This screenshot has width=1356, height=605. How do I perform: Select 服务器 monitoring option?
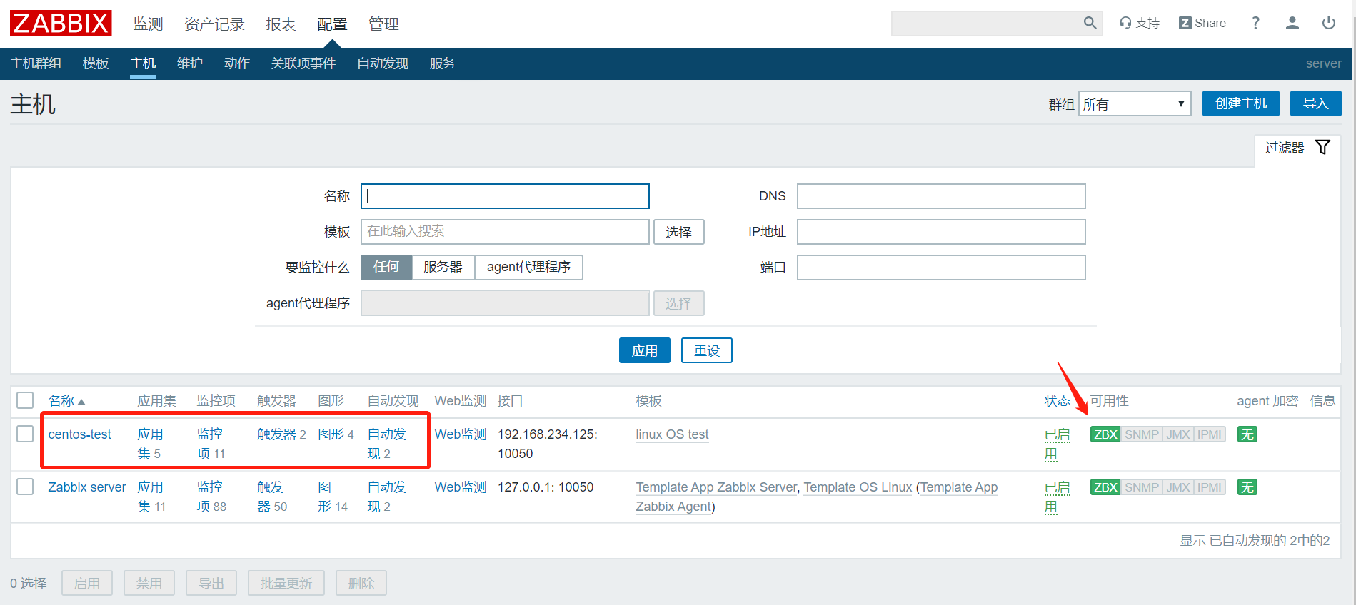tap(443, 267)
